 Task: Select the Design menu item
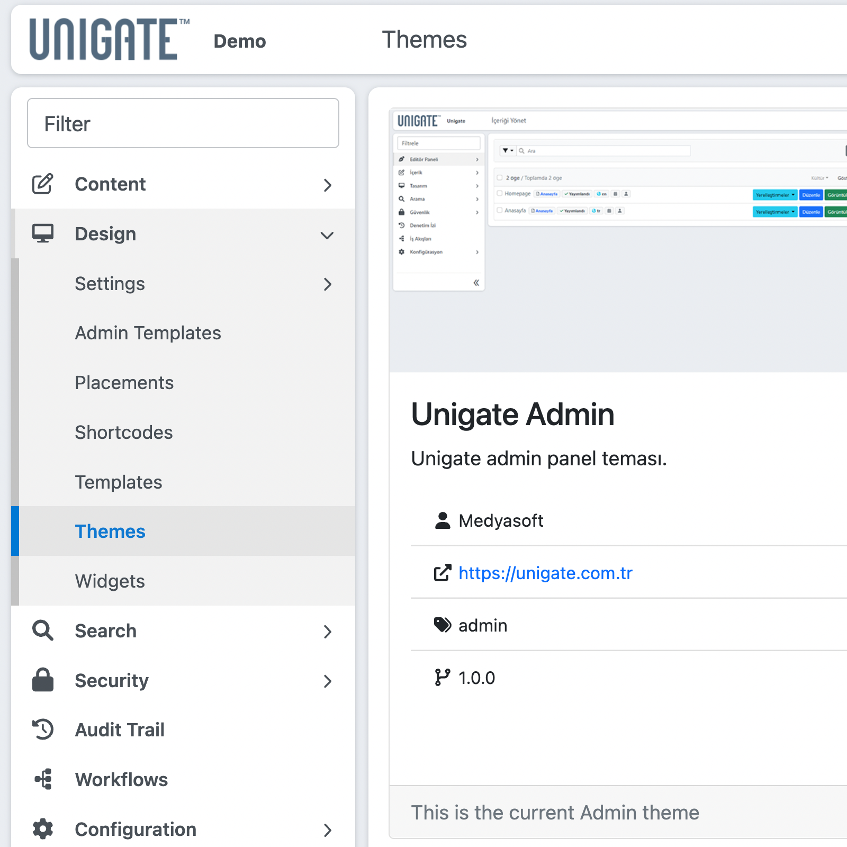pos(105,234)
